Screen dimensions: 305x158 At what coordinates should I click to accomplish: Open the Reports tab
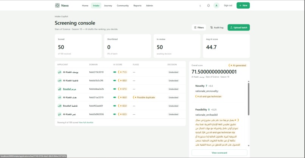[x=137, y=6]
